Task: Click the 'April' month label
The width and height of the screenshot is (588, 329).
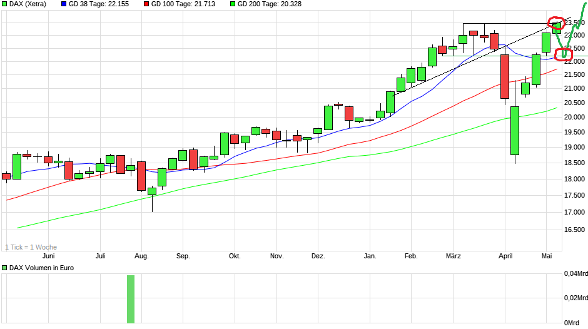Action: pos(505,256)
